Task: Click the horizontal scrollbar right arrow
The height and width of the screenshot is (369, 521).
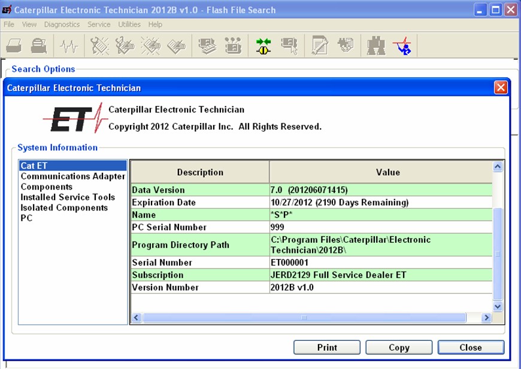Action: tap(486, 318)
